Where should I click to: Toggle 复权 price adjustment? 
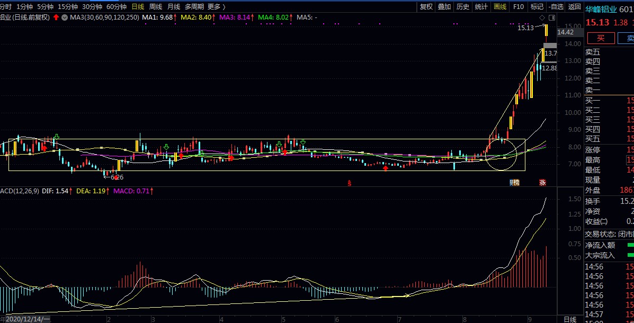426,6
